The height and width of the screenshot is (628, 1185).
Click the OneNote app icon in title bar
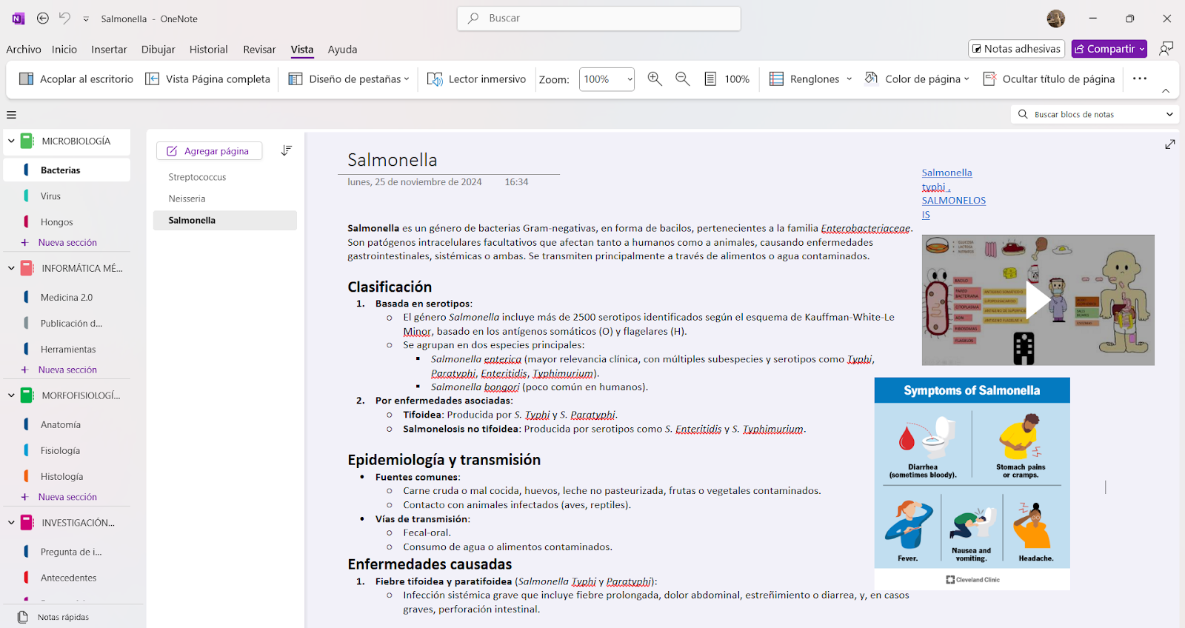click(x=19, y=19)
